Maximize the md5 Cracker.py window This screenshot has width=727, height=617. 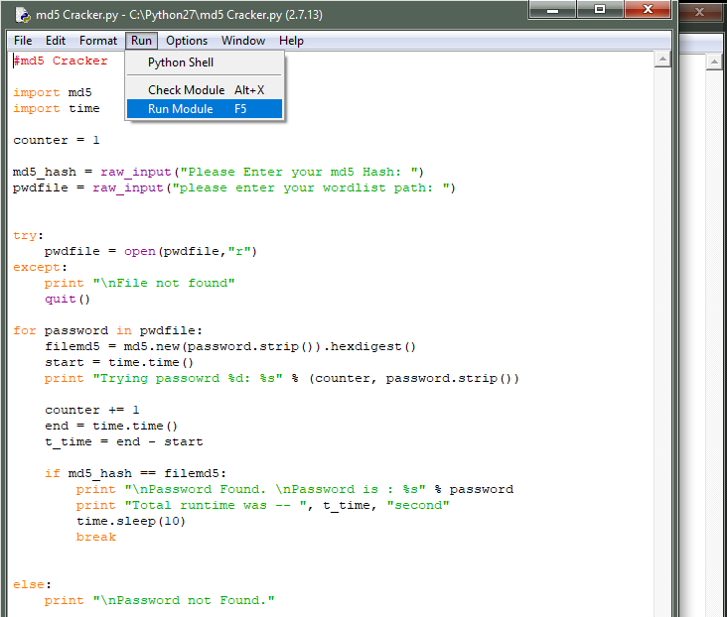click(x=600, y=10)
